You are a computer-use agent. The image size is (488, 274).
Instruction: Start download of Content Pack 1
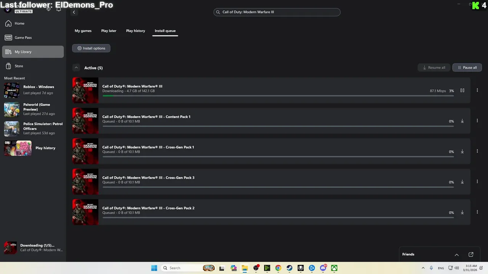coord(462,121)
